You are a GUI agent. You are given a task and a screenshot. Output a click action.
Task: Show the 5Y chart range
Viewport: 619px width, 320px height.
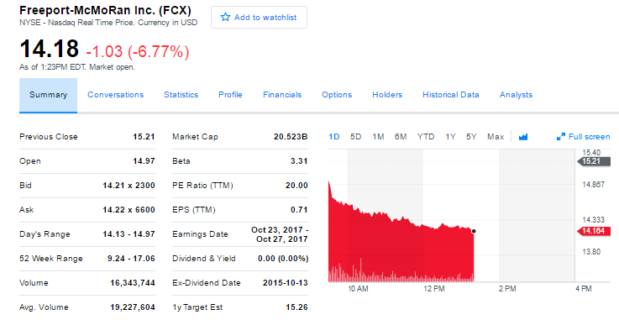tap(471, 137)
